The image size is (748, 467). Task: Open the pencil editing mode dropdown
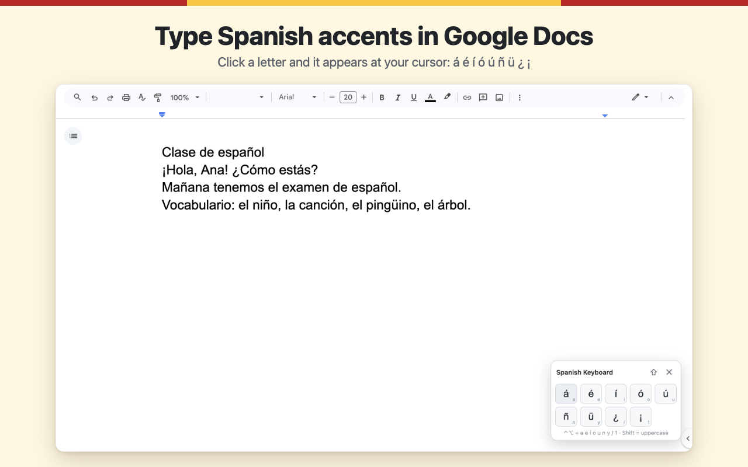640,97
